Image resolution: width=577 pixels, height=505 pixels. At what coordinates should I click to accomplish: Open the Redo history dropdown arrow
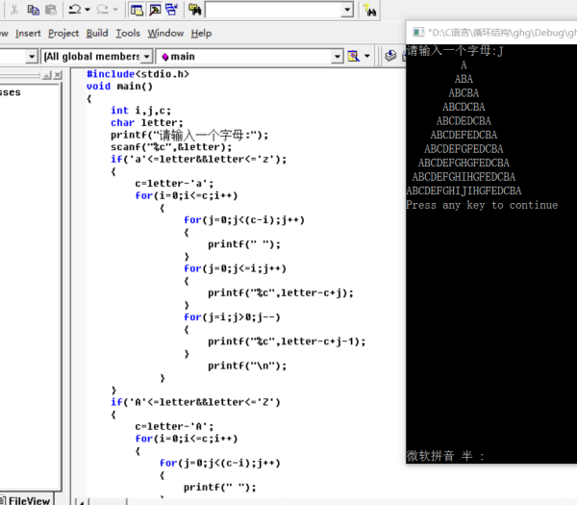coord(115,10)
